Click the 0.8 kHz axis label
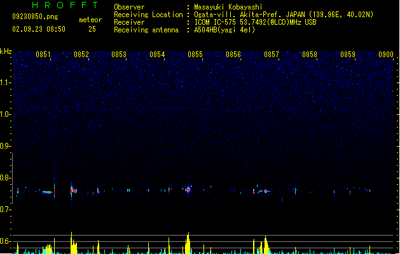 (5, 178)
